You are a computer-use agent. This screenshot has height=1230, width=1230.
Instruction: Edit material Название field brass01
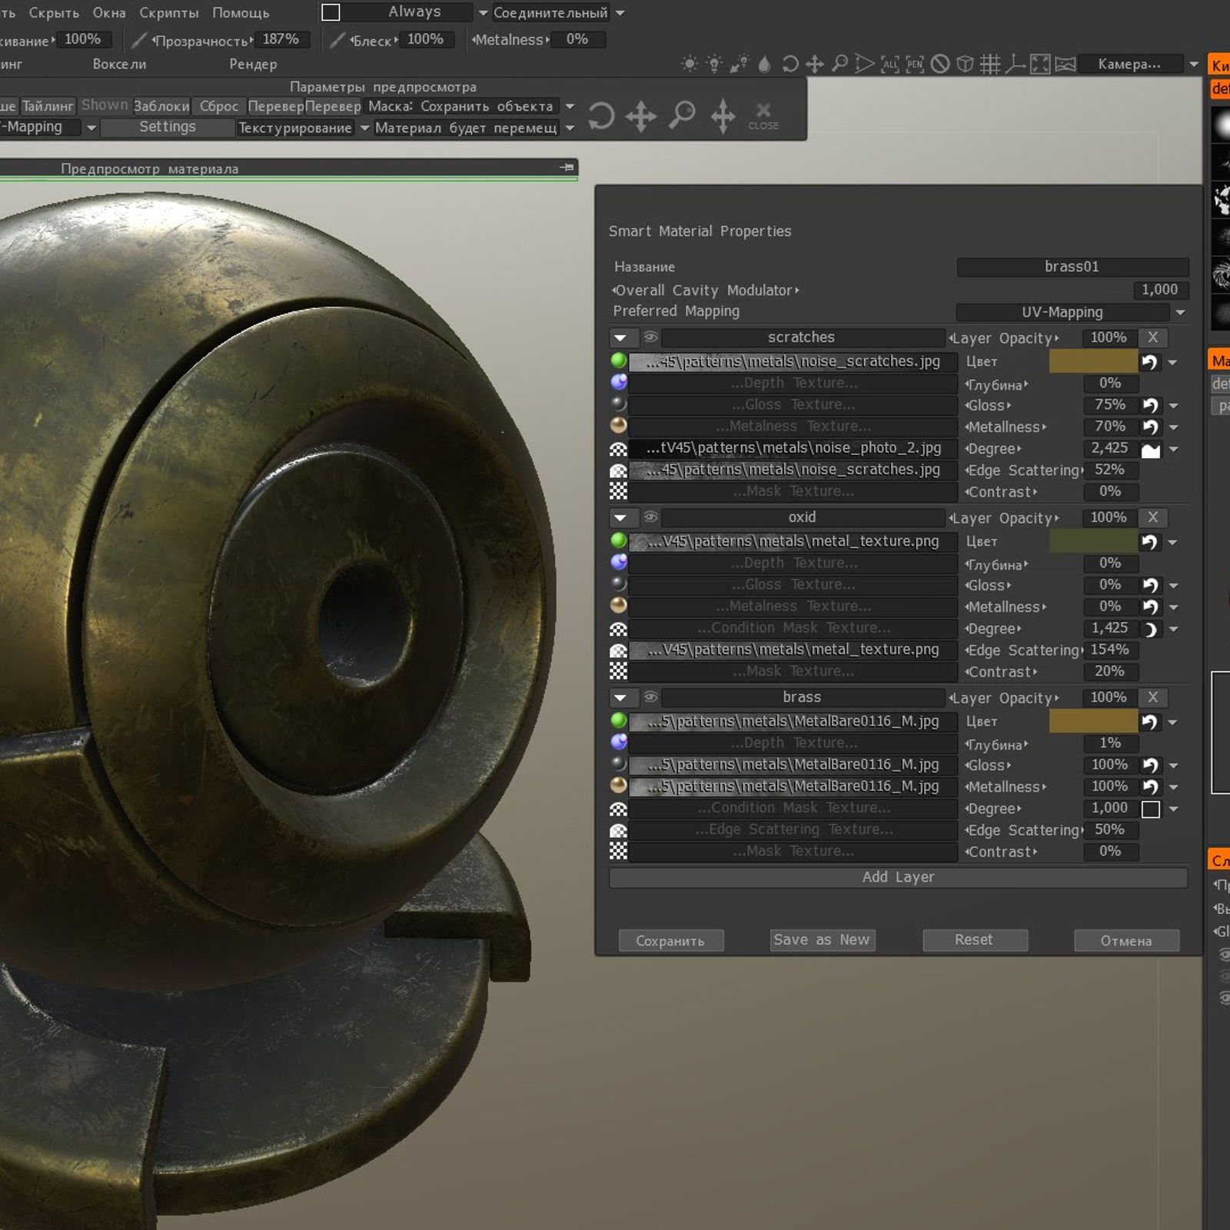point(1072,267)
